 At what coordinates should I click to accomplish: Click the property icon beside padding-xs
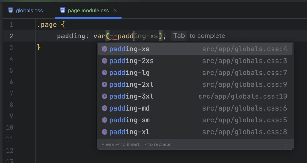tap(105, 49)
